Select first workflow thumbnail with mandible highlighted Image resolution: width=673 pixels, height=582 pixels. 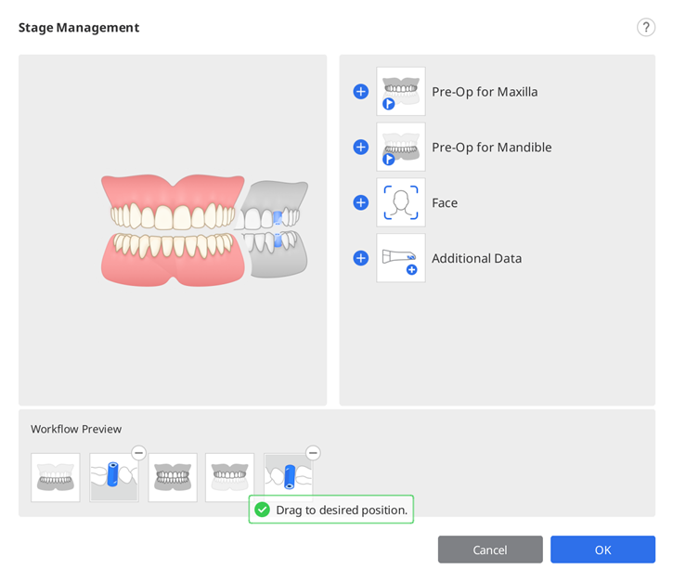[56, 477]
